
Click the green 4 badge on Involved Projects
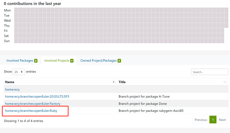point(72,61)
